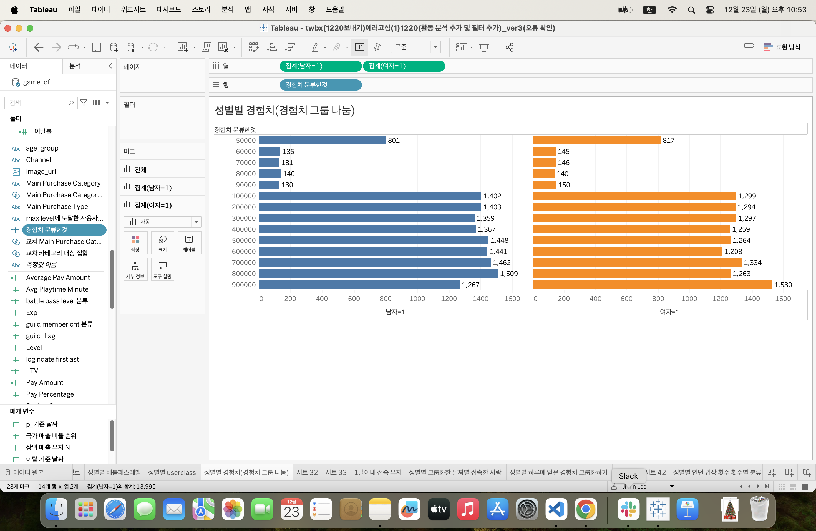This screenshot has width=816, height=531.
Task: Click the 도구 설명 tooltip button
Action: 163,270
